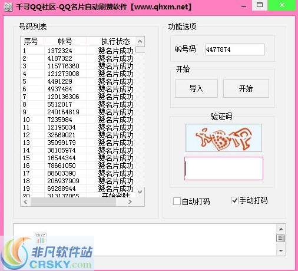Click the captcha answer text box
Screen dimensions: 298x271
(x=224, y=168)
